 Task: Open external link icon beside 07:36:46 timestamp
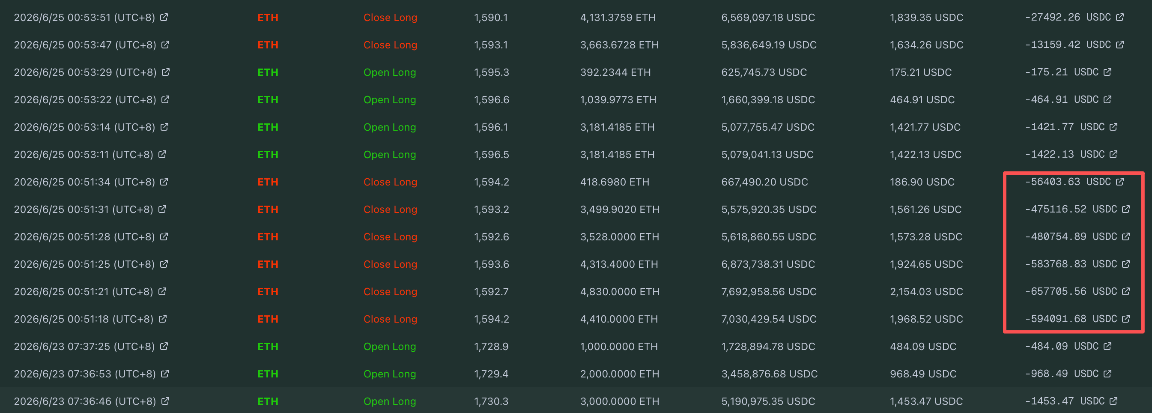click(165, 401)
